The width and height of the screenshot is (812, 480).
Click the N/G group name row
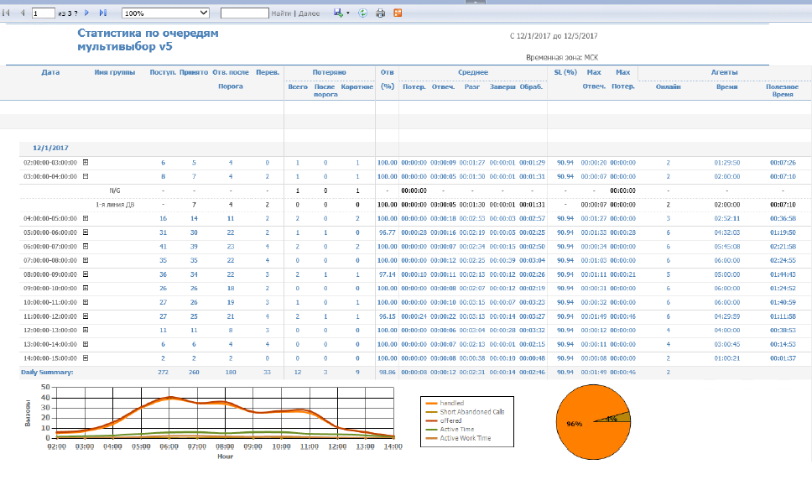114,190
